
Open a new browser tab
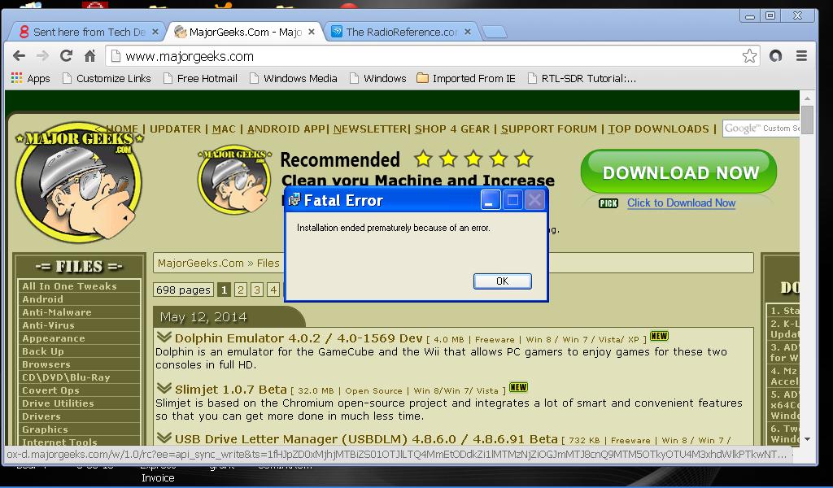[495, 33]
